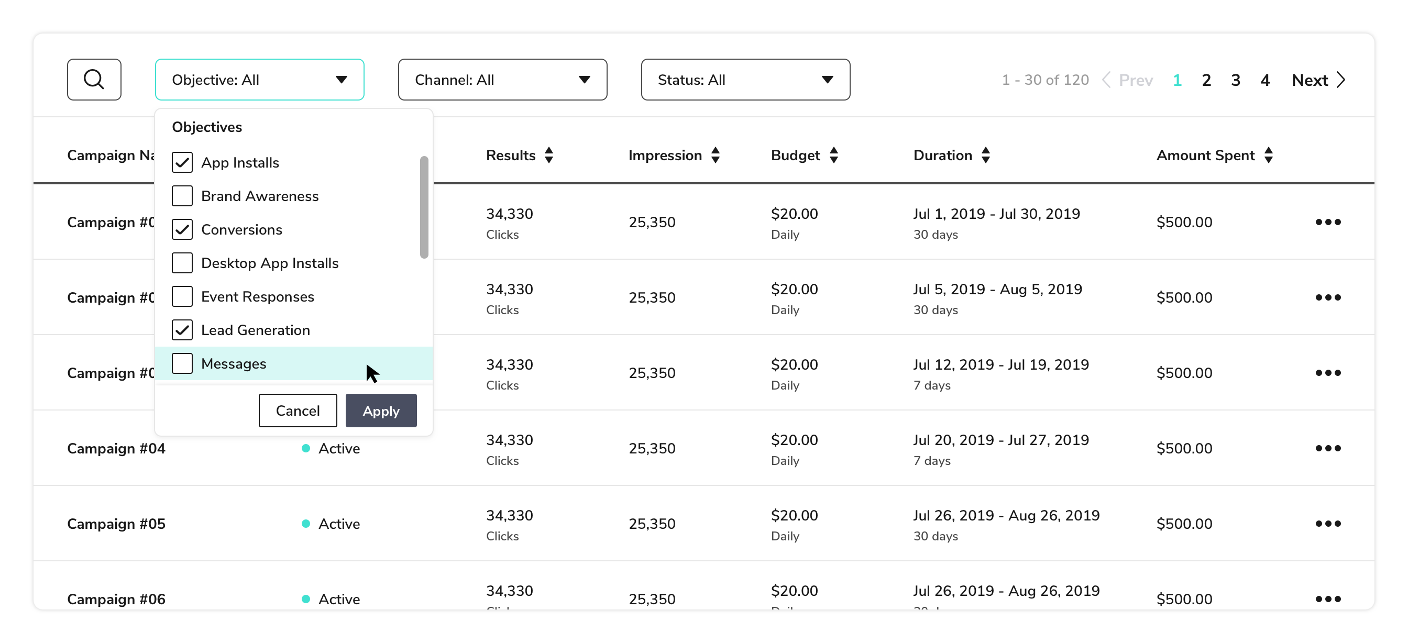Tick the Messages objective checkbox
This screenshot has width=1408, height=643.
[182, 364]
